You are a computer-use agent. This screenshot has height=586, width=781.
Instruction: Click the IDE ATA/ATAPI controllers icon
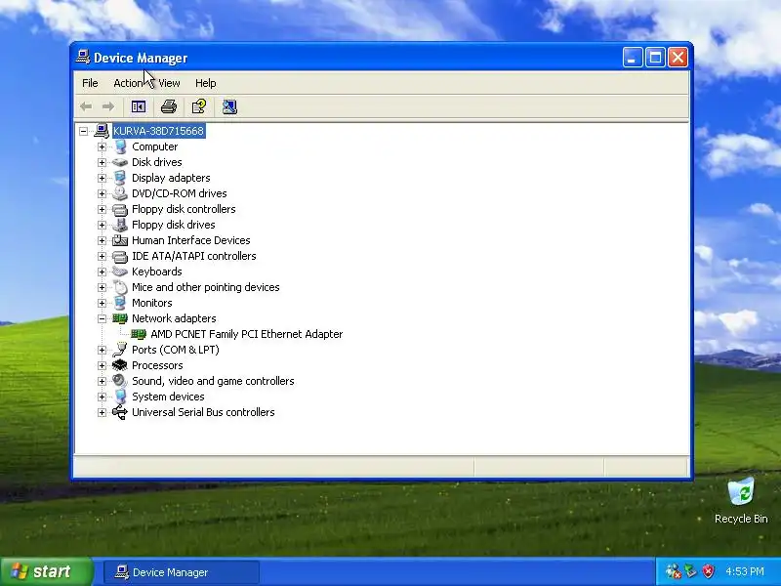[120, 256]
